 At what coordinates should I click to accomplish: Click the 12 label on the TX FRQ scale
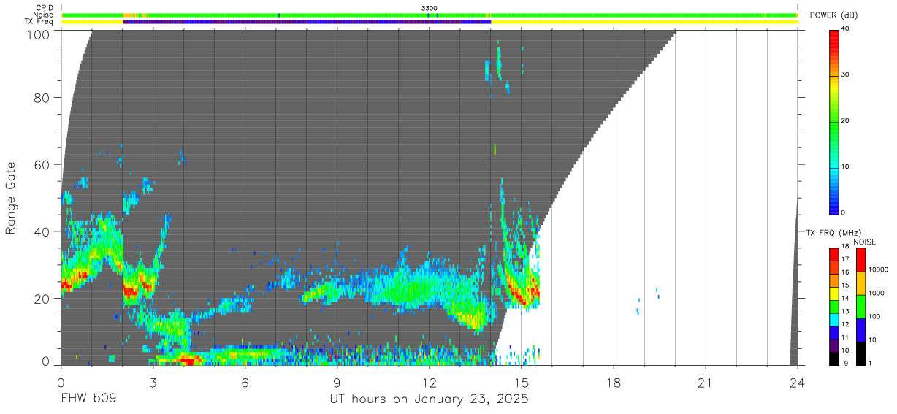click(x=845, y=323)
